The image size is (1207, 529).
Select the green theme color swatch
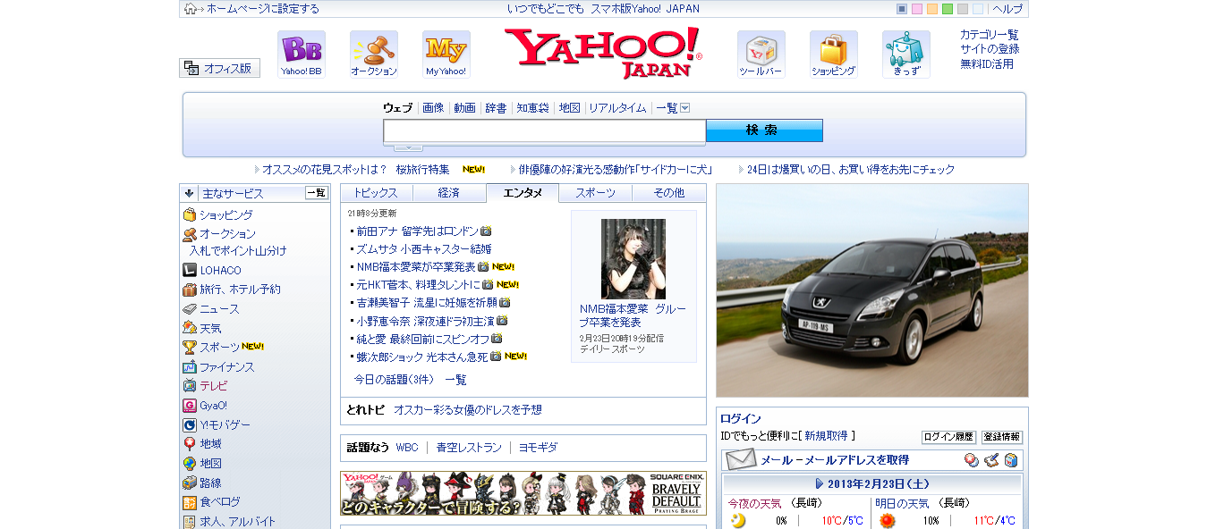(948, 9)
